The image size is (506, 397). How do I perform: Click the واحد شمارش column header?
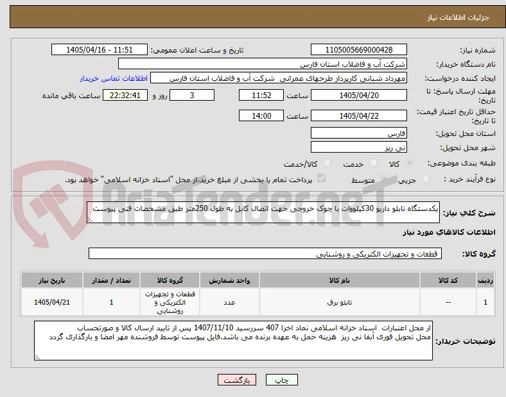pyautogui.click(x=229, y=280)
